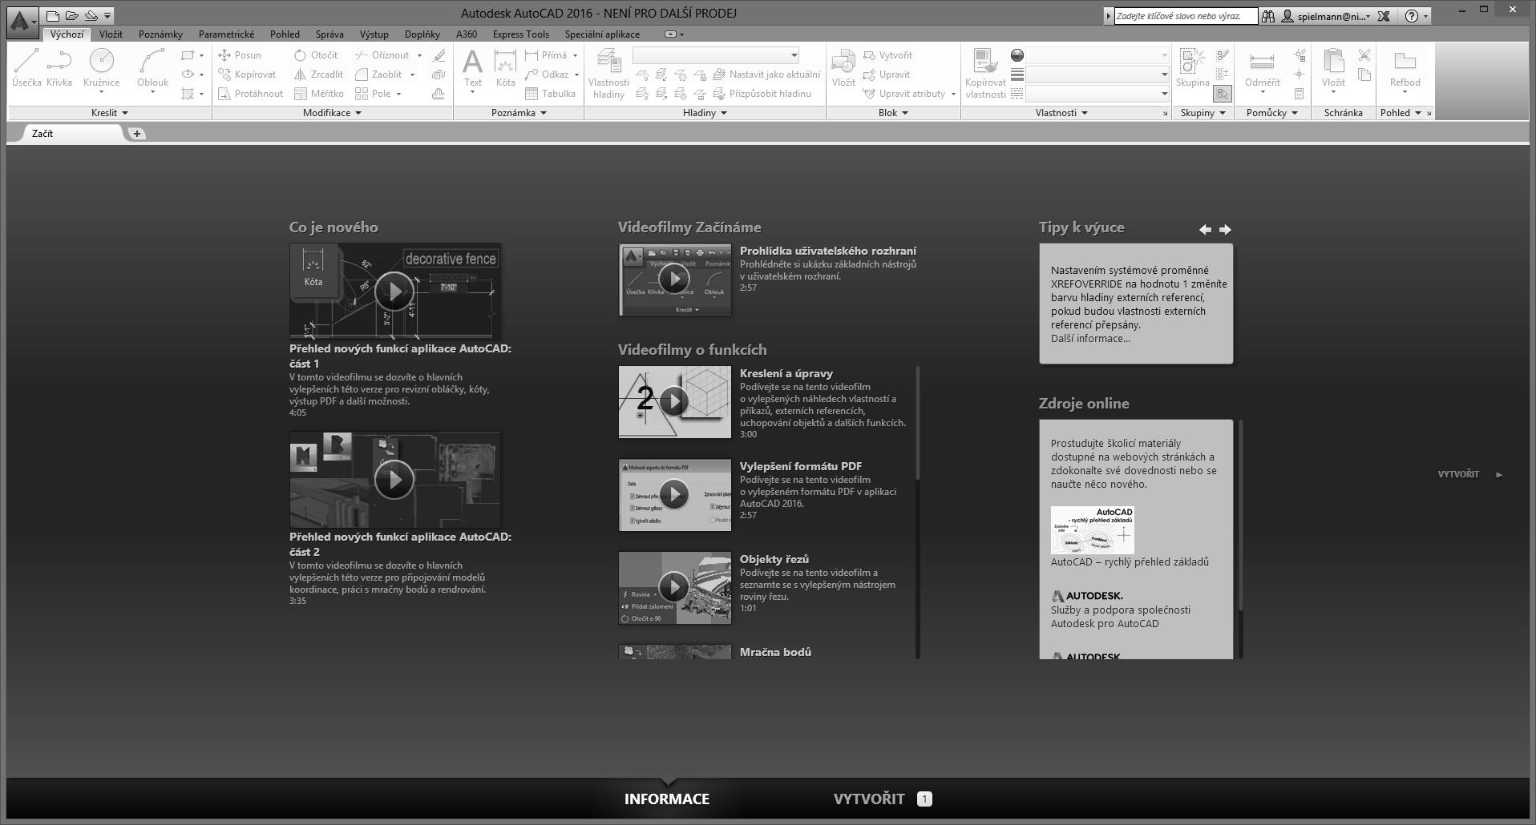1536x825 pixels.
Task: Switch to the Express Tools ribbon tab
Action: coord(520,34)
